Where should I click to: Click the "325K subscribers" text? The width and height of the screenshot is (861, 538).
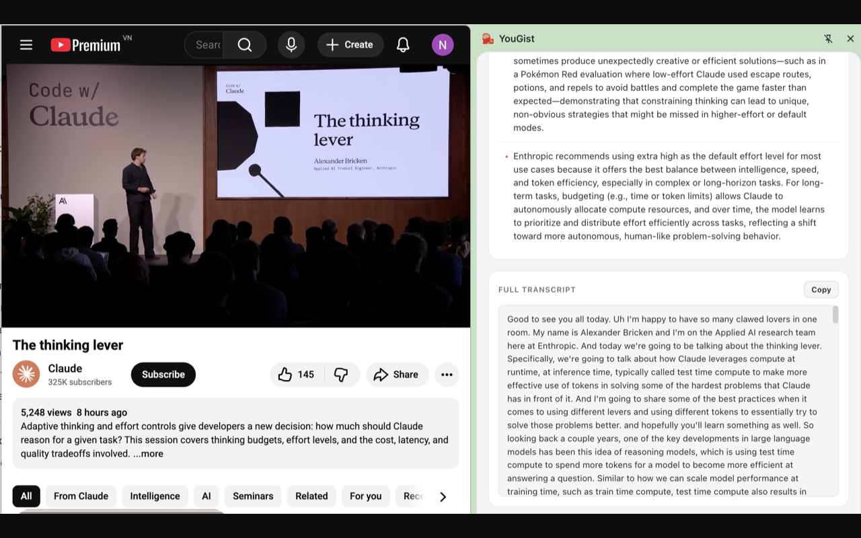(80, 382)
